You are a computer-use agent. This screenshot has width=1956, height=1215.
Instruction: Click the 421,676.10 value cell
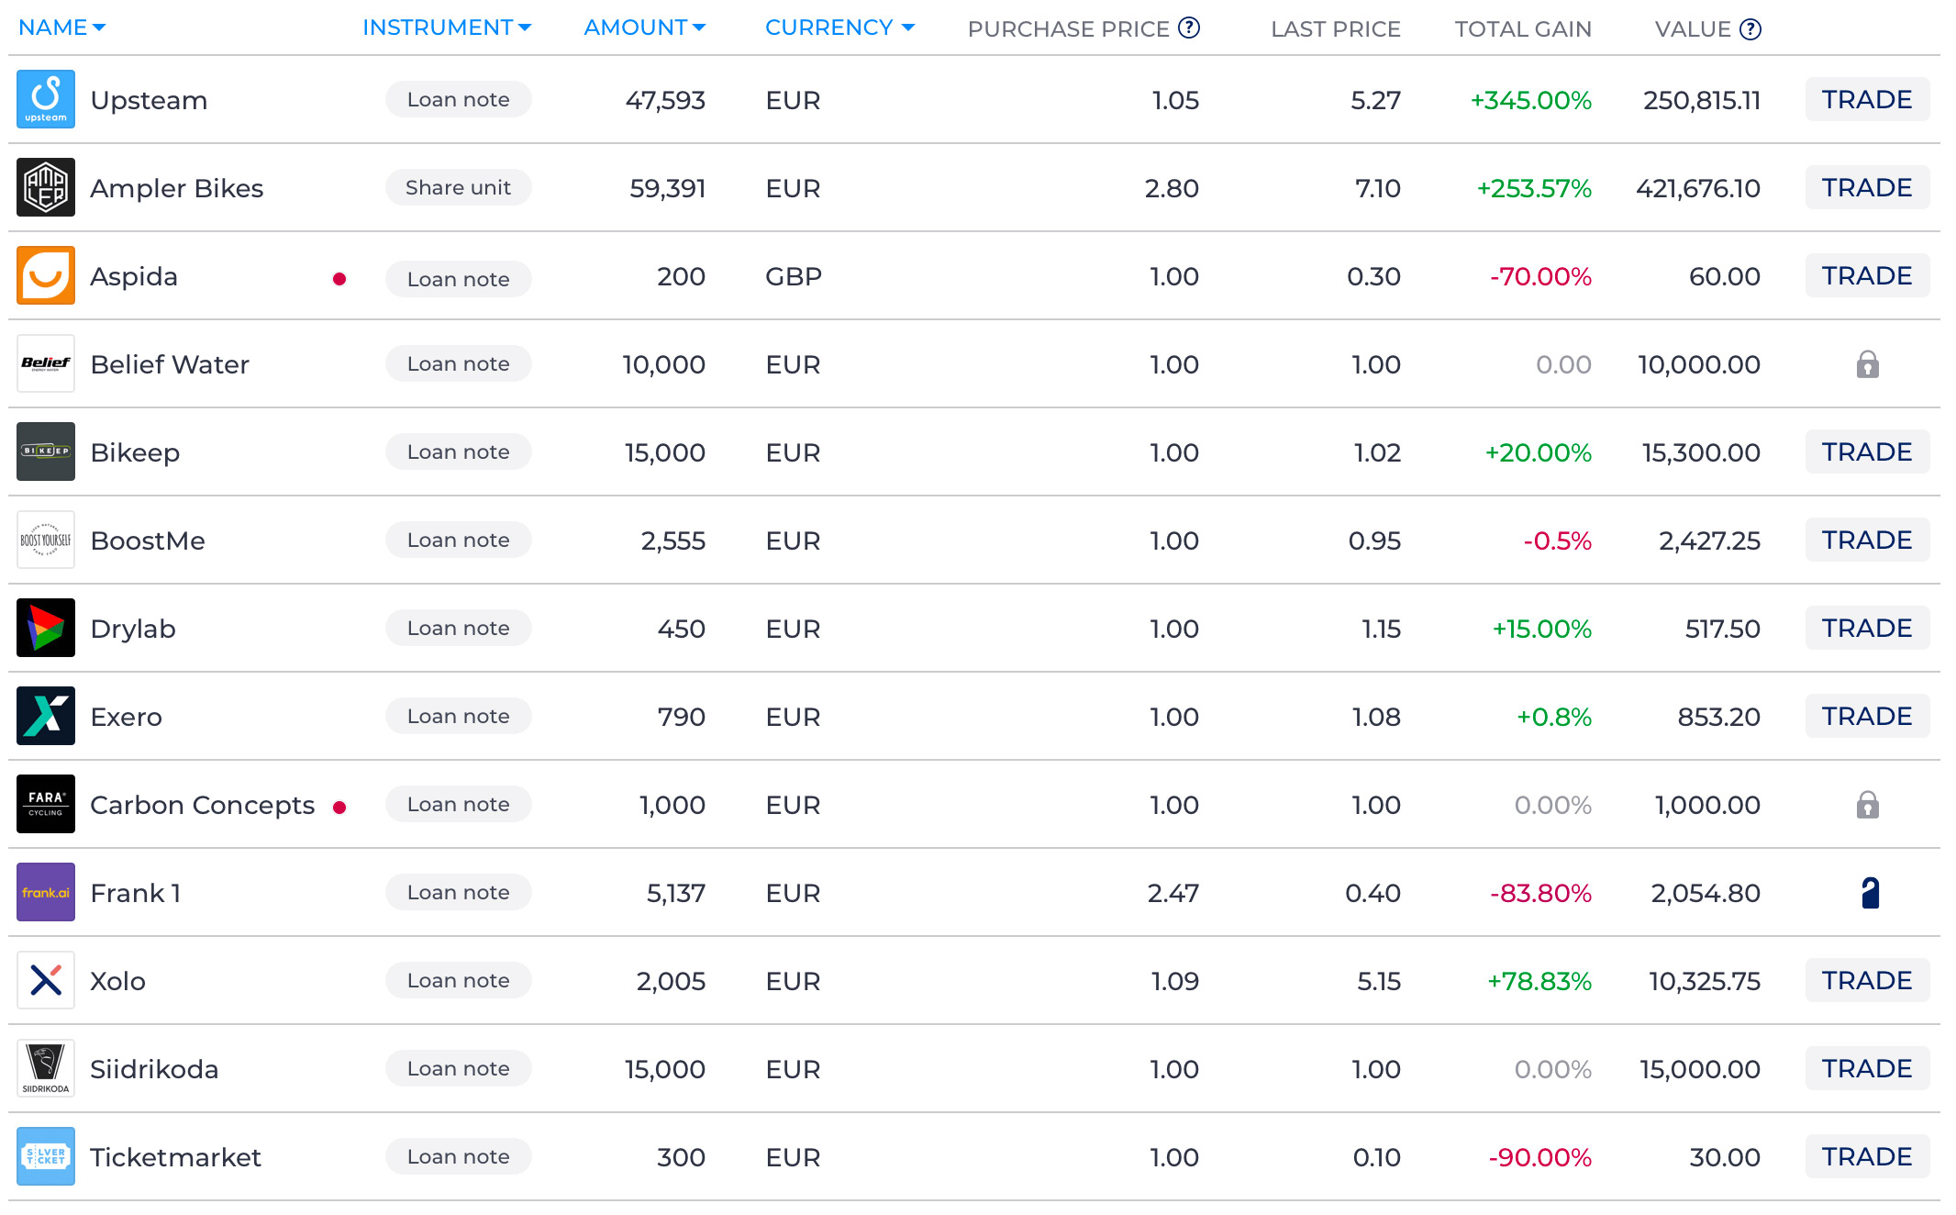(1698, 188)
